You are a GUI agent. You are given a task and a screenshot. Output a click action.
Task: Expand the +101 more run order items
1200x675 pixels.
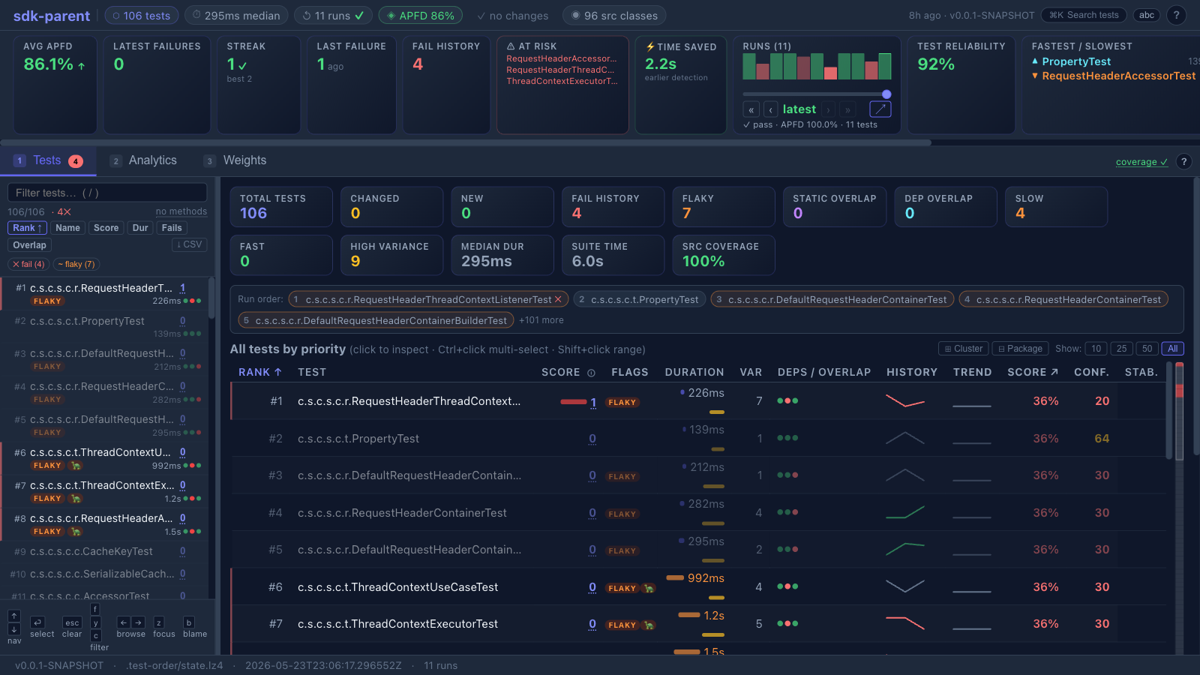pos(541,320)
